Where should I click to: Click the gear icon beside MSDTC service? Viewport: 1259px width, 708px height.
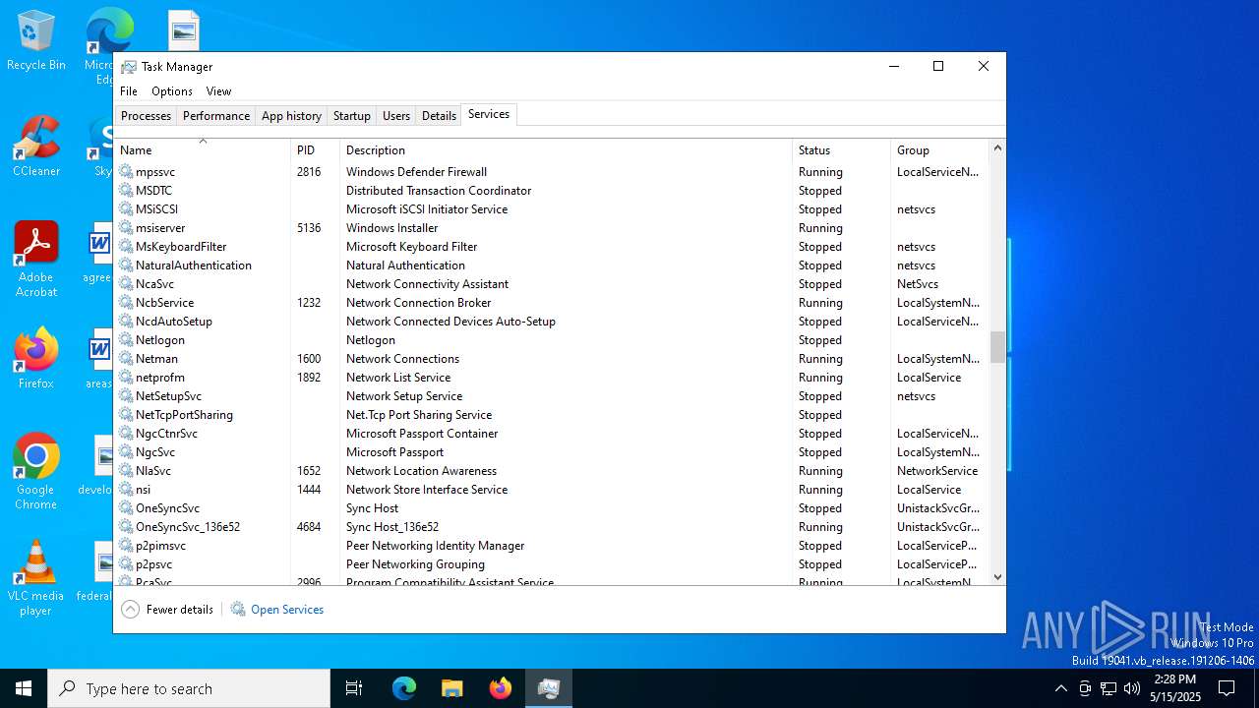coord(126,191)
